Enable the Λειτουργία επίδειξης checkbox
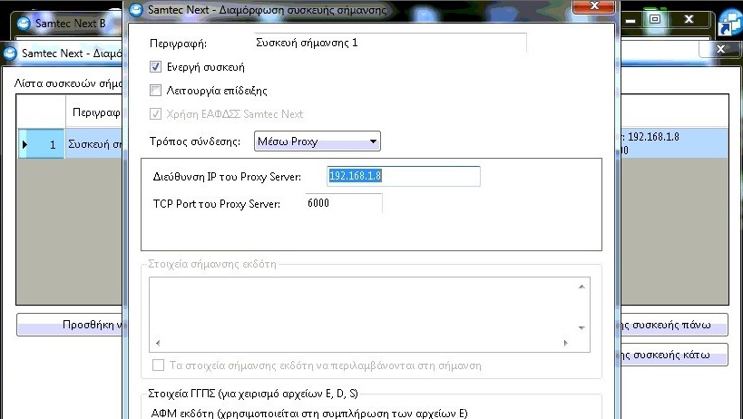This screenshot has width=743, height=419. [x=155, y=90]
